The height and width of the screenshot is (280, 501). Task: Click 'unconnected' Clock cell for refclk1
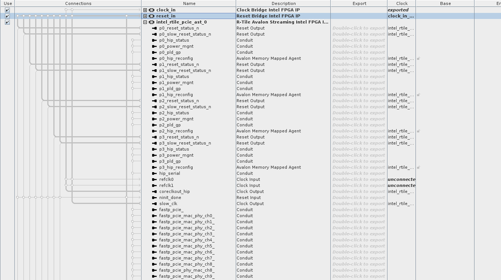coord(401,186)
